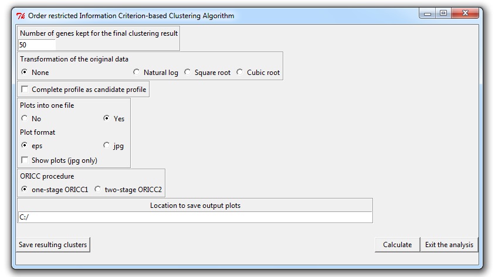The height and width of the screenshot is (277, 495).
Task: Choose jpg plot format
Action: (x=107, y=145)
